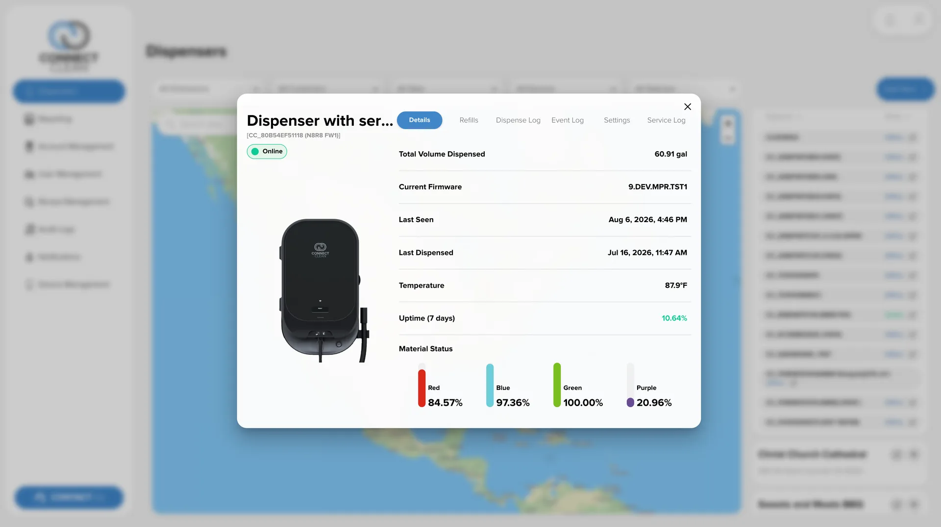Click the 10.64% uptime value
This screenshot has height=527, width=941.
[674, 318]
